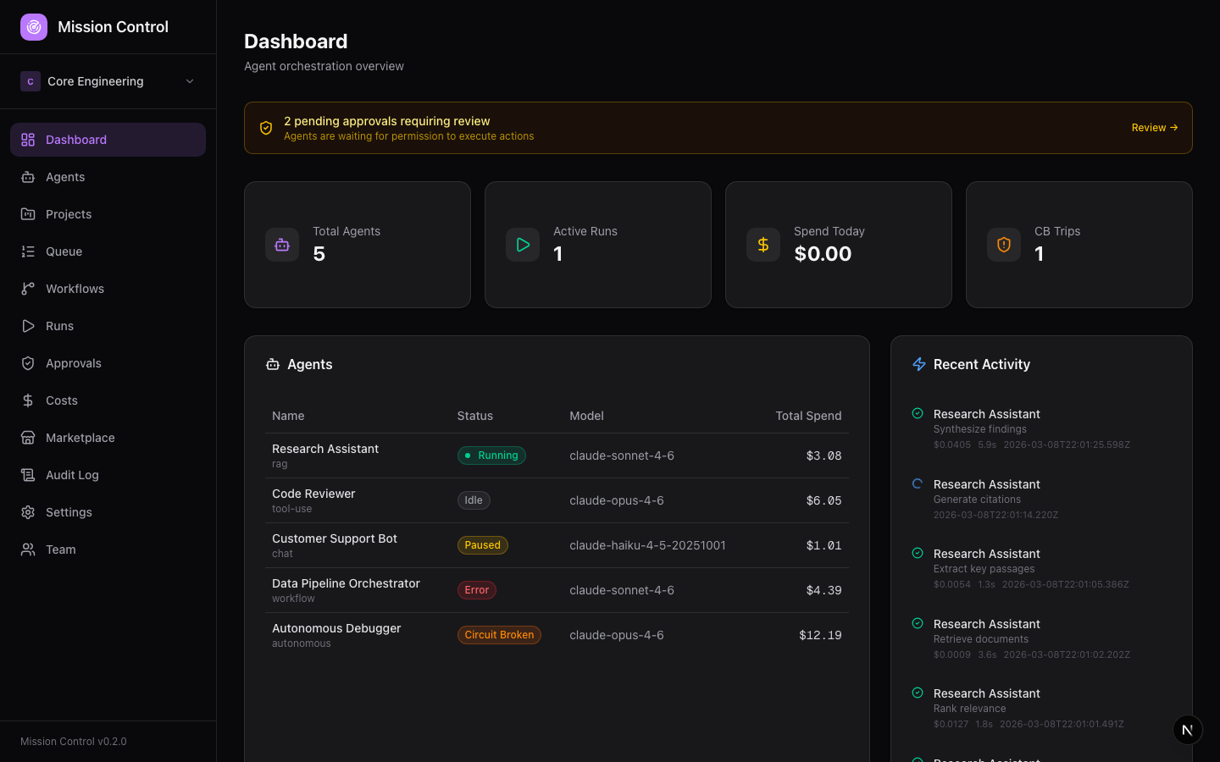
Task: Click the N avatar in the bottom corner
Action: (x=1187, y=729)
